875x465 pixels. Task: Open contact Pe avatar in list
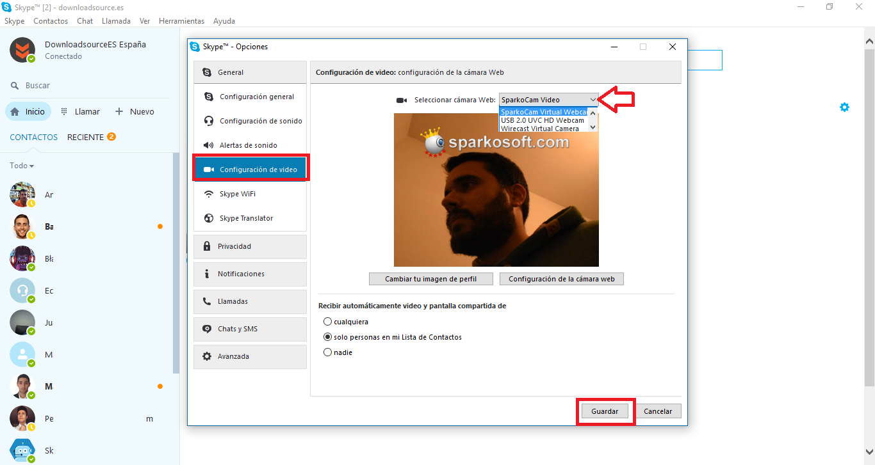click(x=22, y=418)
